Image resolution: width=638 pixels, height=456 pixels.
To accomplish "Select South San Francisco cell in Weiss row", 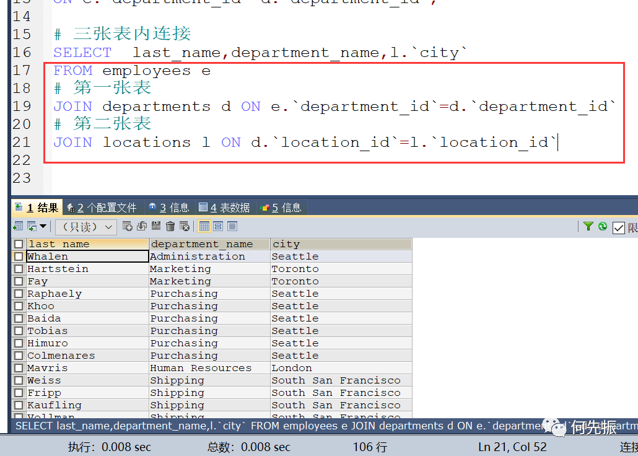I will pyautogui.click(x=341, y=380).
